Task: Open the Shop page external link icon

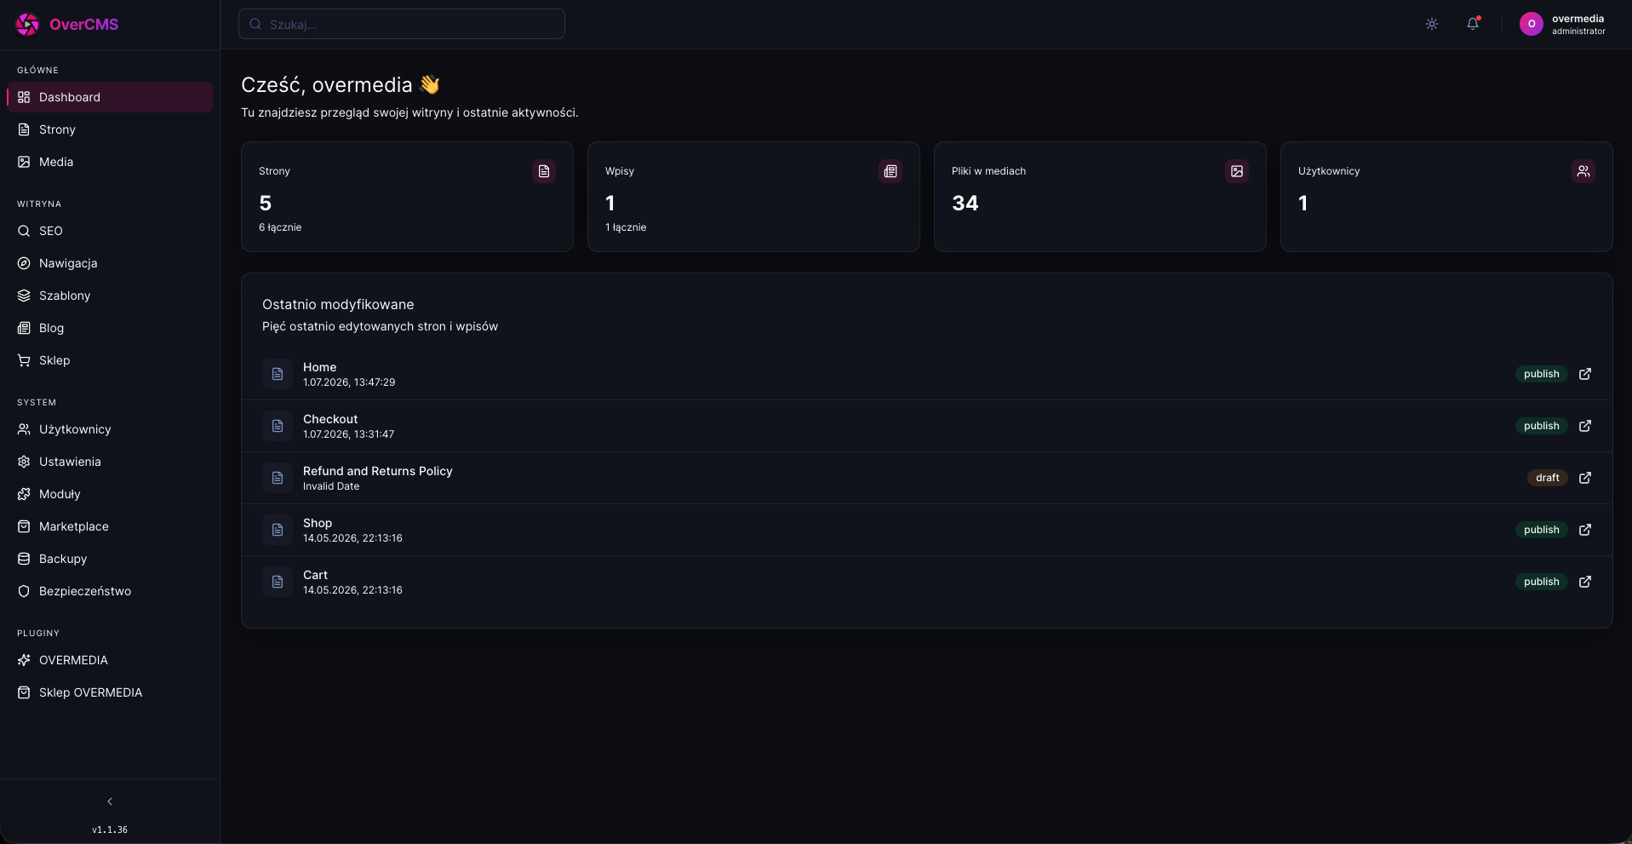Action: 1585,530
